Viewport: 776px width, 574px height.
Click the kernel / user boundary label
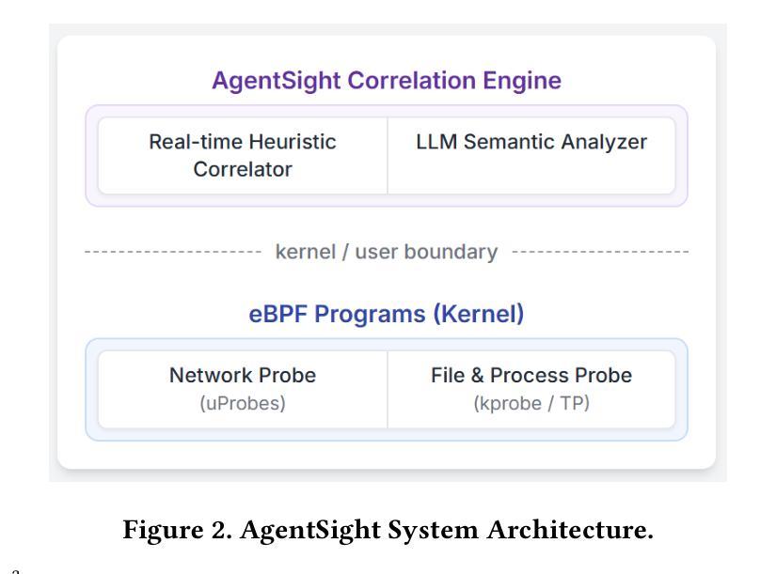387,252
